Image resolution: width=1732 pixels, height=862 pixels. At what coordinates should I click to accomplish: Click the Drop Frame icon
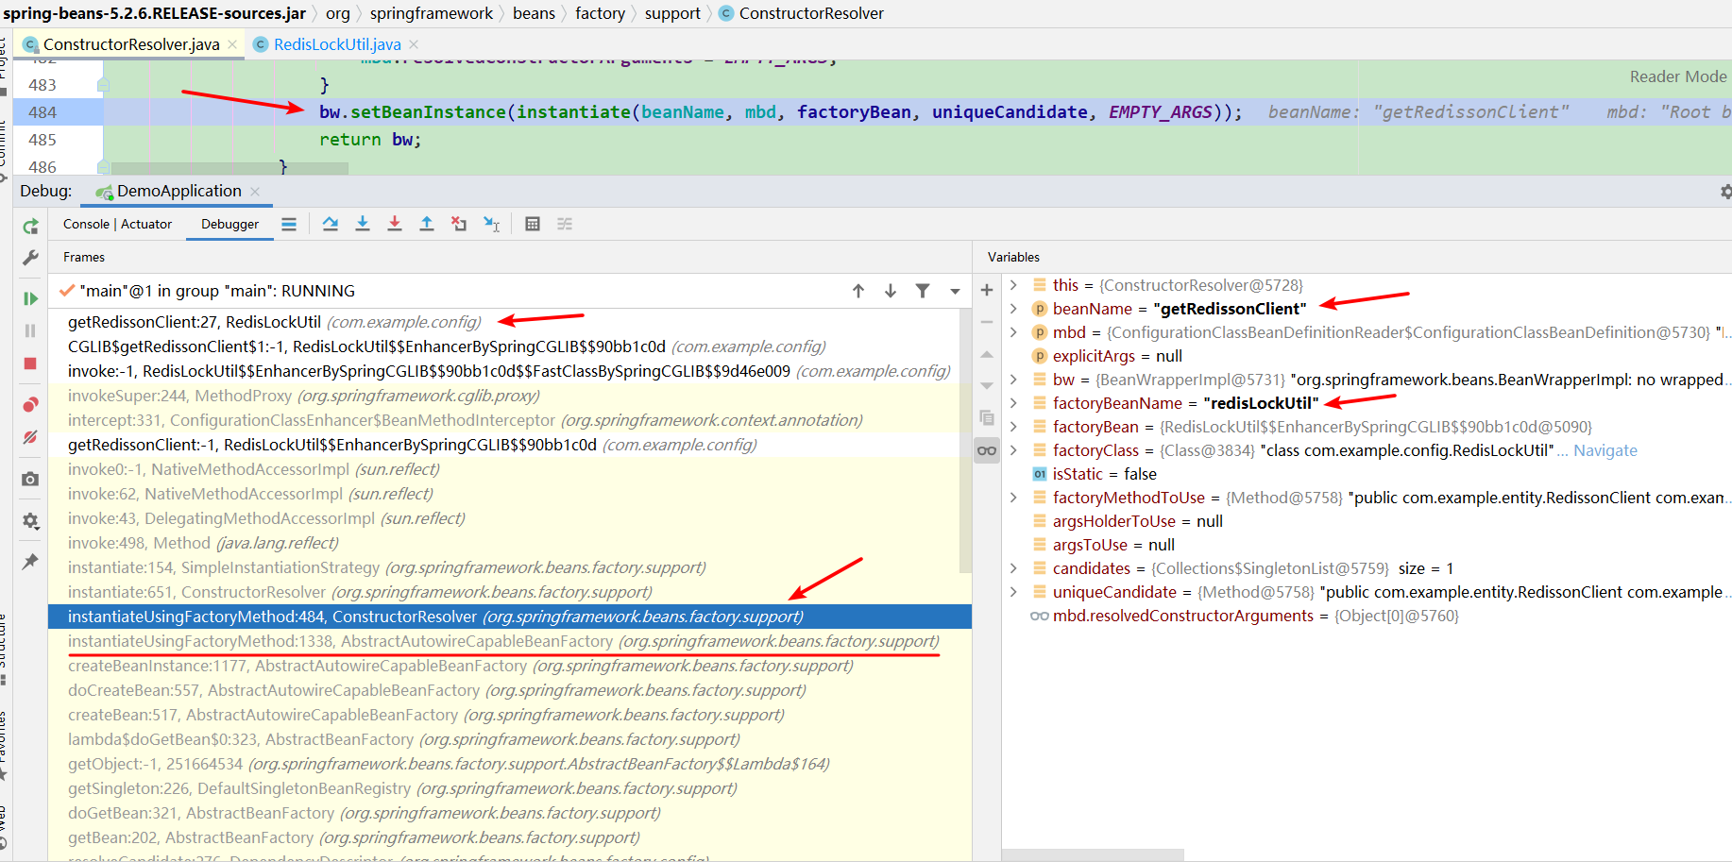tap(459, 224)
